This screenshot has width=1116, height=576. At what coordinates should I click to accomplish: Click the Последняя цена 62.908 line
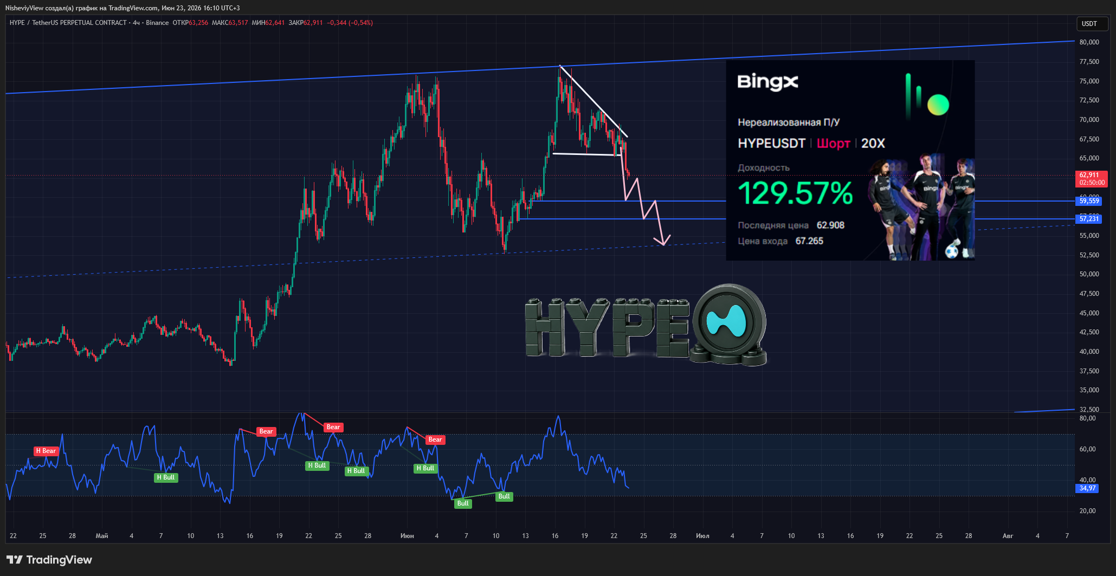[791, 225]
